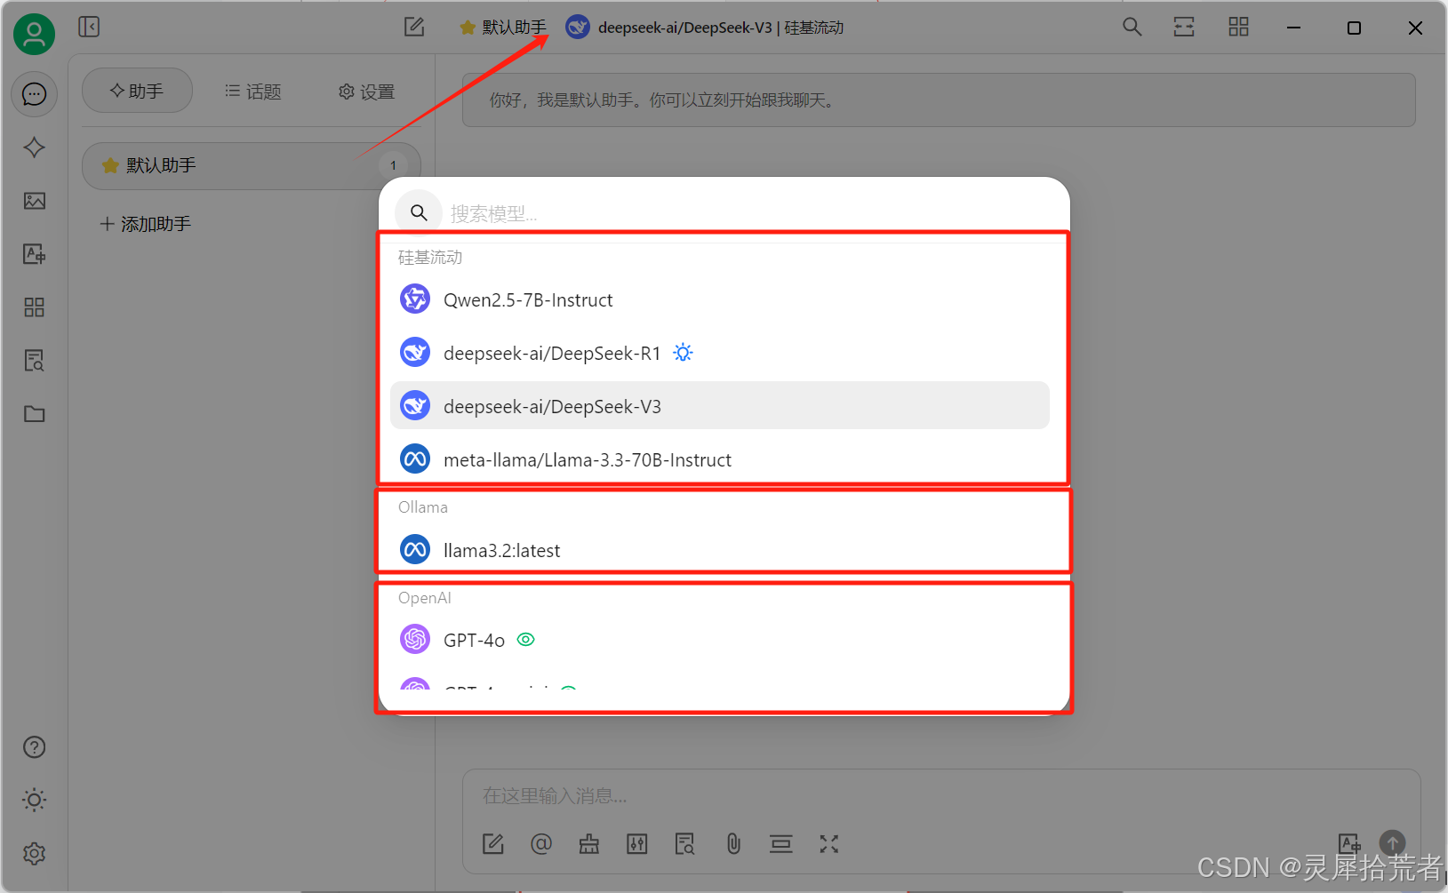This screenshot has width=1448, height=893.
Task: Open the chat assistant sidebar icon
Action: click(34, 94)
